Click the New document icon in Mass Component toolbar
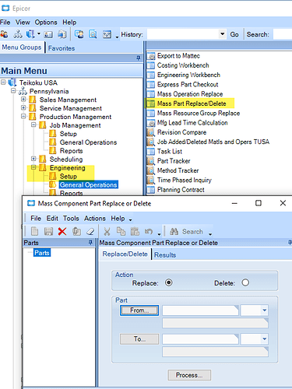The width and height of the screenshot is (292, 389). pos(34,231)
